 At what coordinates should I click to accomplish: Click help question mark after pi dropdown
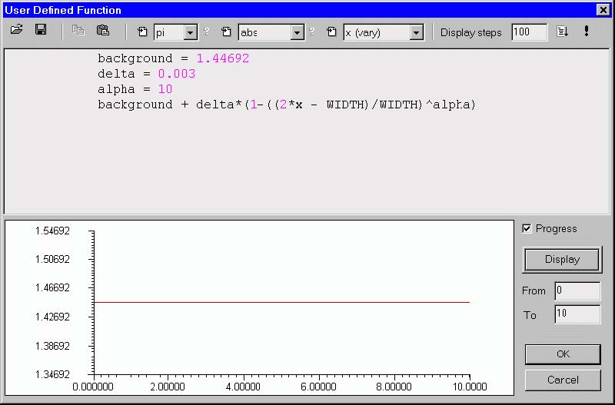click(207, 32)
